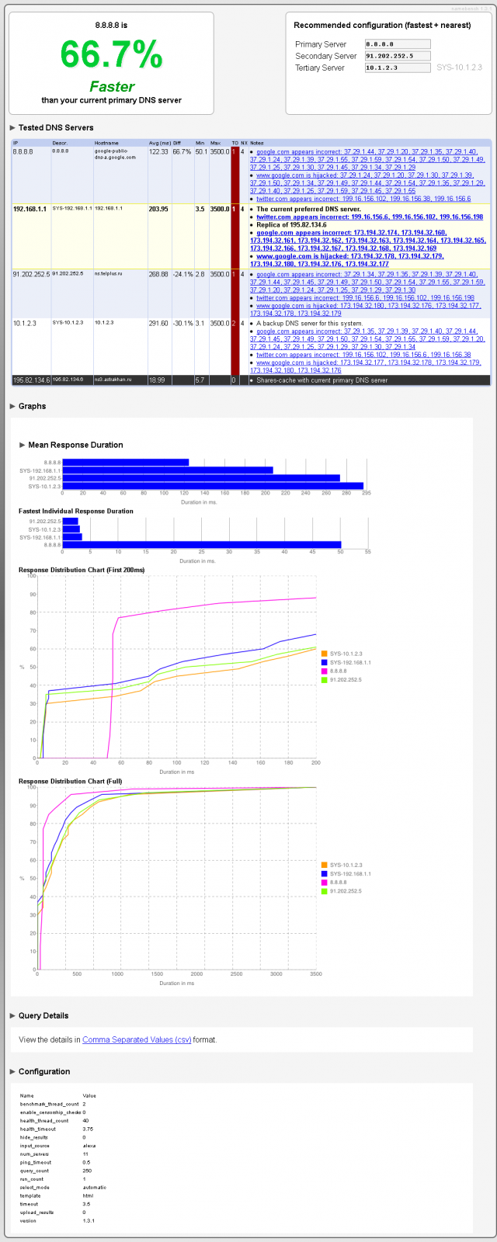Collapse the Tested DNS Servers section triangle
The height and width of the screenshot is (1242, 497).
coord(12,127)
